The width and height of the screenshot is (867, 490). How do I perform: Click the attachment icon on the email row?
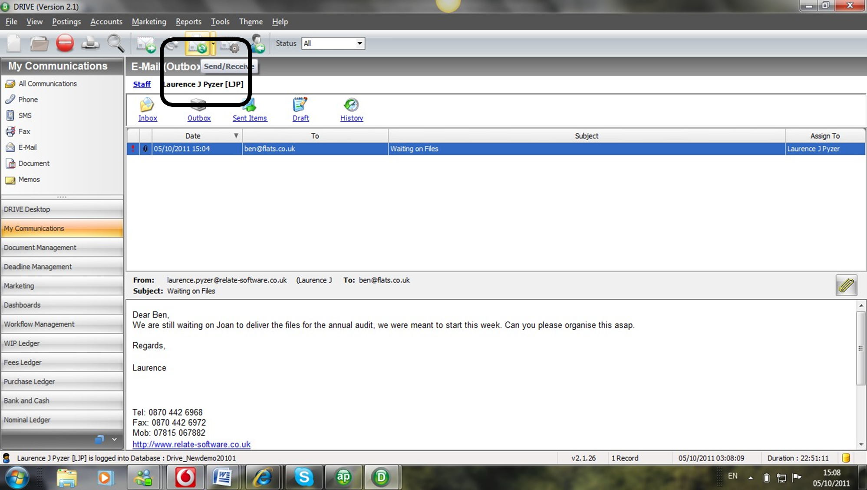[145, 149]
